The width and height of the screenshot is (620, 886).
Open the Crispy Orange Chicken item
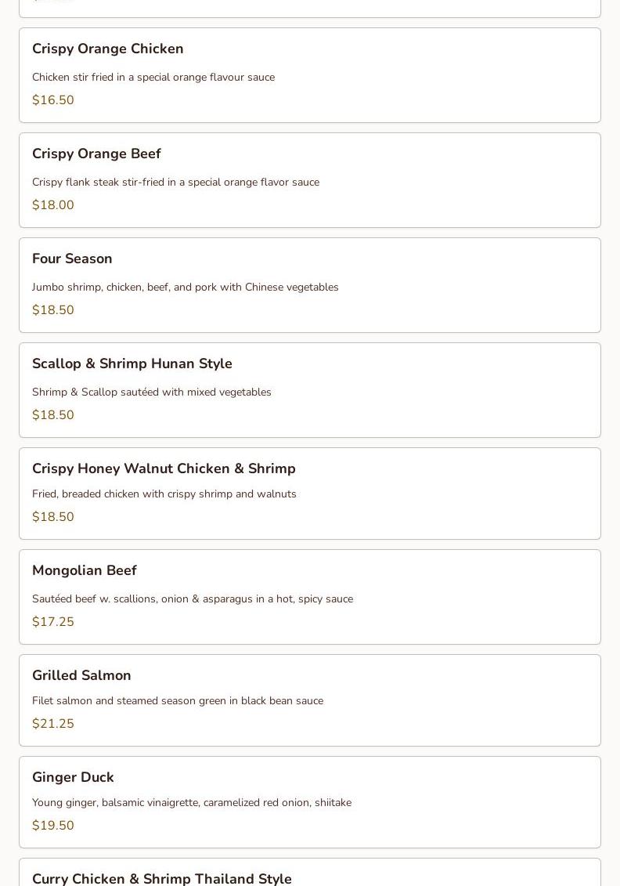point(310,75)
